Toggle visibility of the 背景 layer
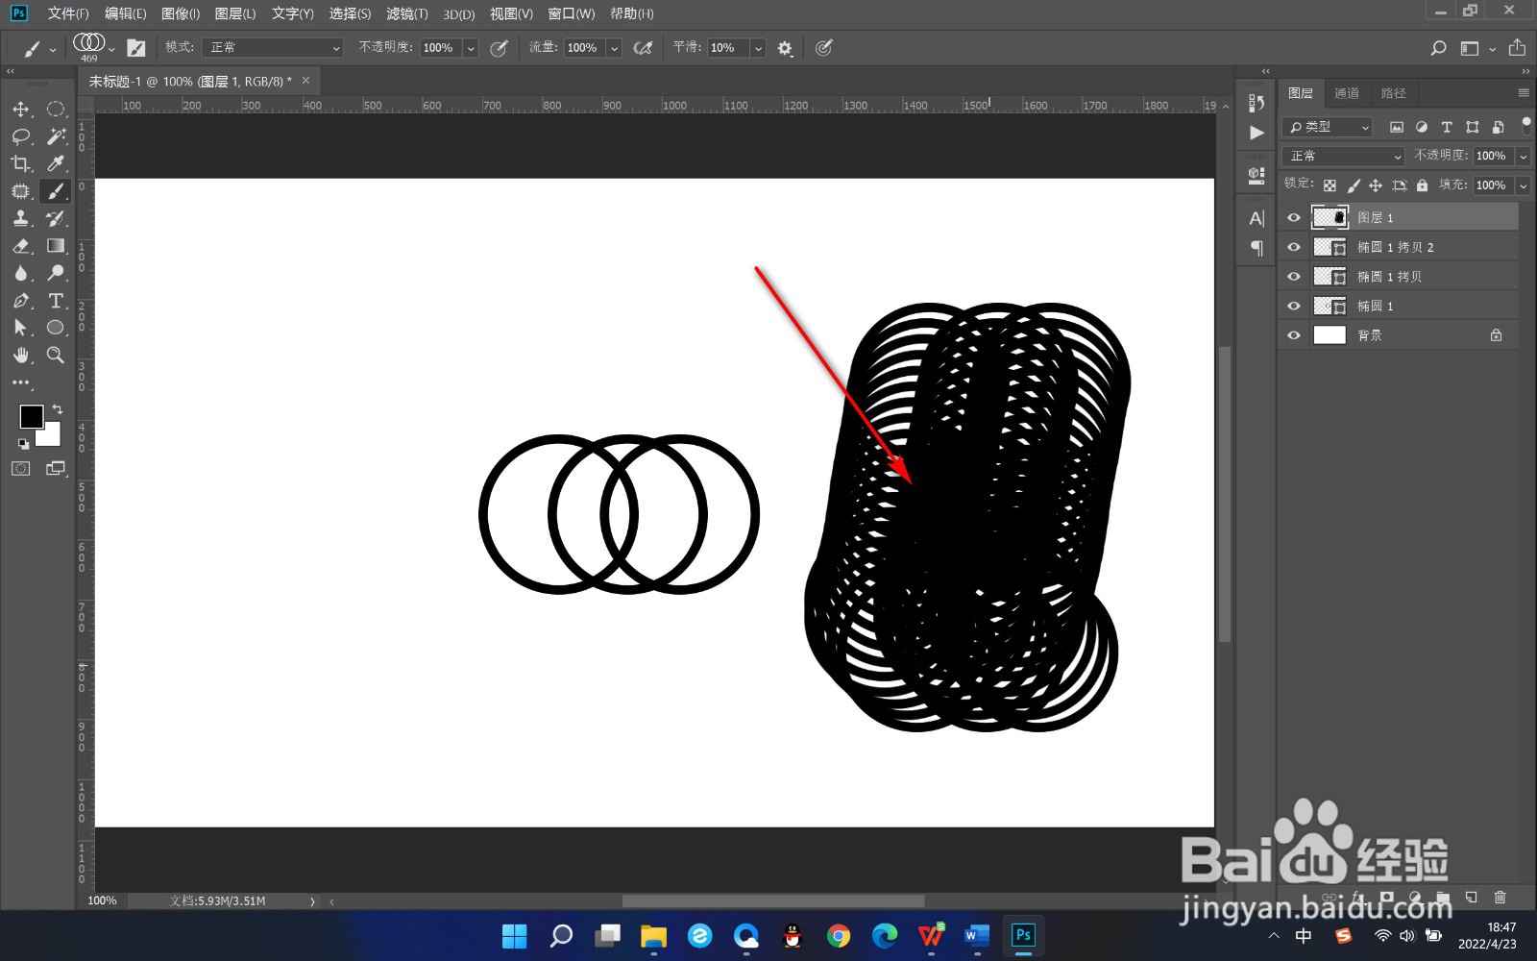This screenshot has width=1537, height=961. coord(1294,335)
